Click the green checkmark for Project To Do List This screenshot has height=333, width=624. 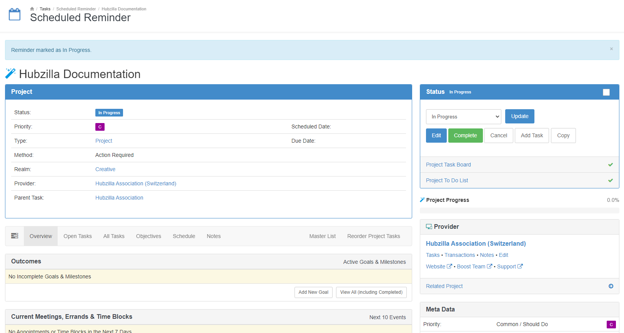click(x=610, y=180)
